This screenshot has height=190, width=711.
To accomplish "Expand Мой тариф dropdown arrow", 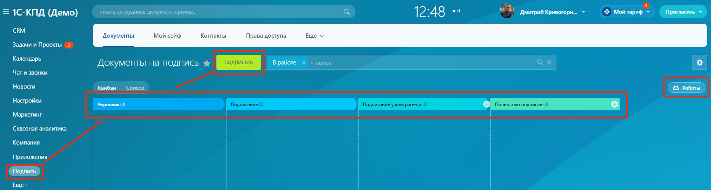I will click(x=648, y=12).
